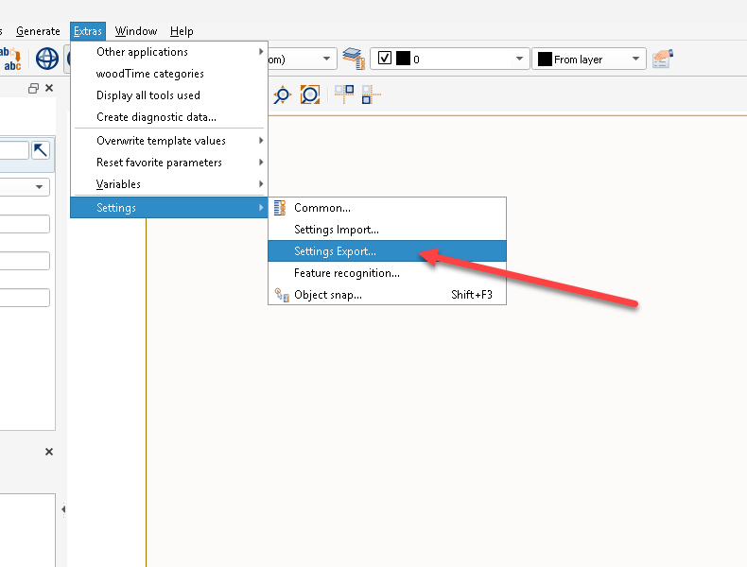Click the Common settings icon
747x567 pixels.
click(280, 208)
